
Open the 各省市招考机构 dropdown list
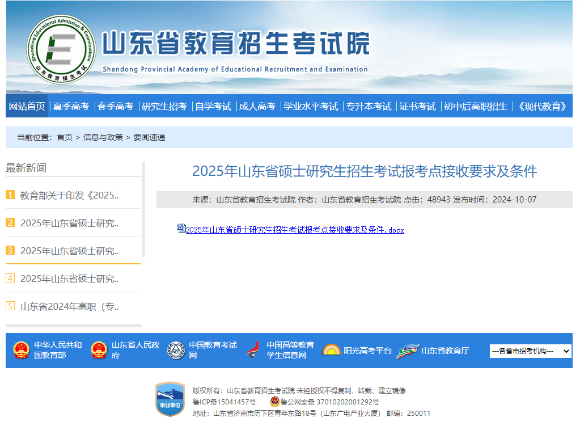click(530, 351)
